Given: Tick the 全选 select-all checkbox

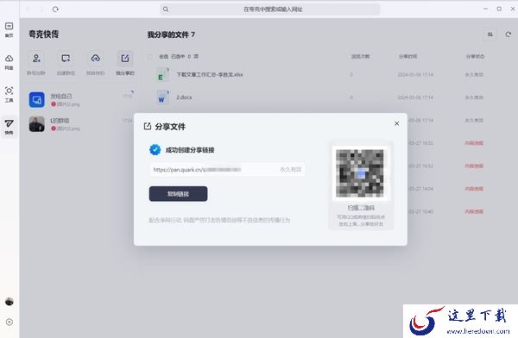Looking at the screenshot, I should [150, 56].
